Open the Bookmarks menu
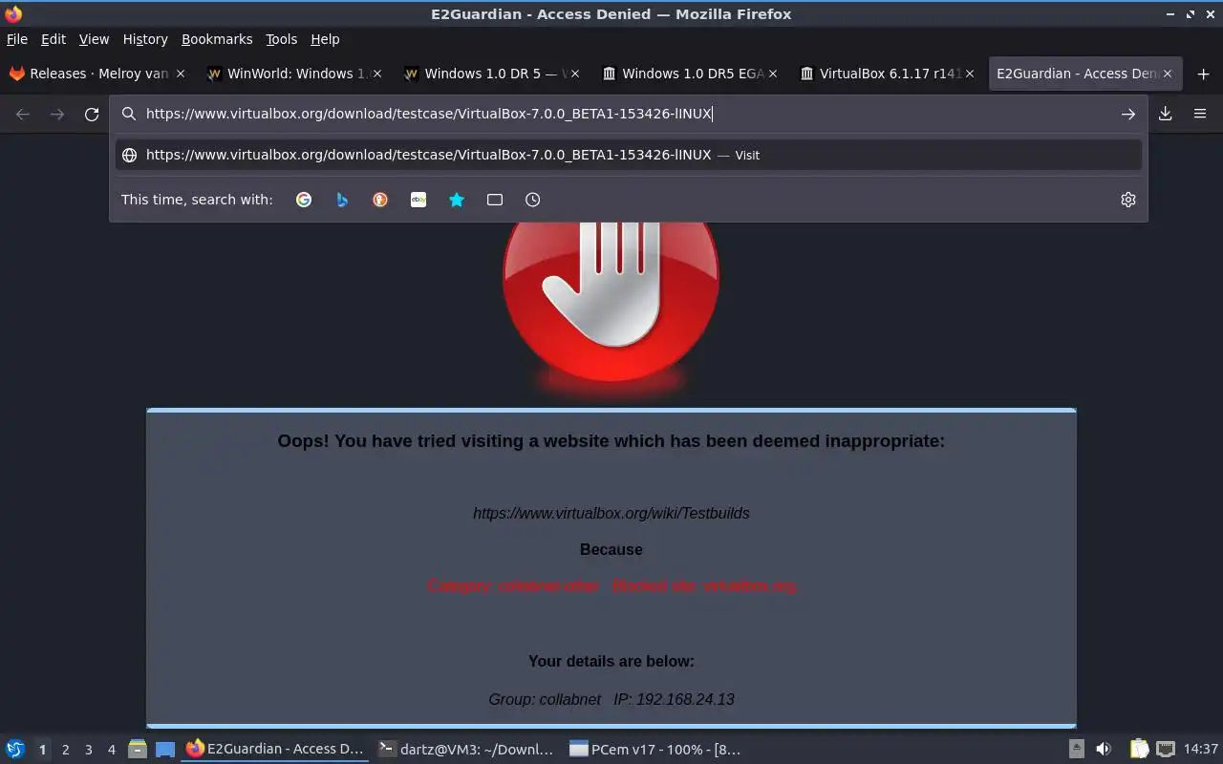The image size is (1223, 764). (x=217, y=39)
